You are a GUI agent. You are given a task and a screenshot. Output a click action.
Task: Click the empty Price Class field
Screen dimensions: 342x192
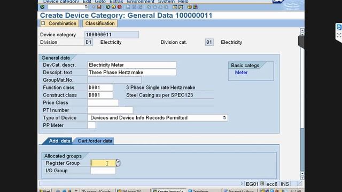click(103, 102)
